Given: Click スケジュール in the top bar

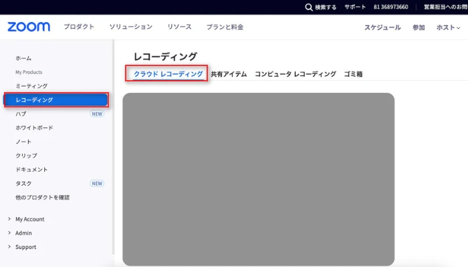Looking at the screenshot, I should coord(382,27).
